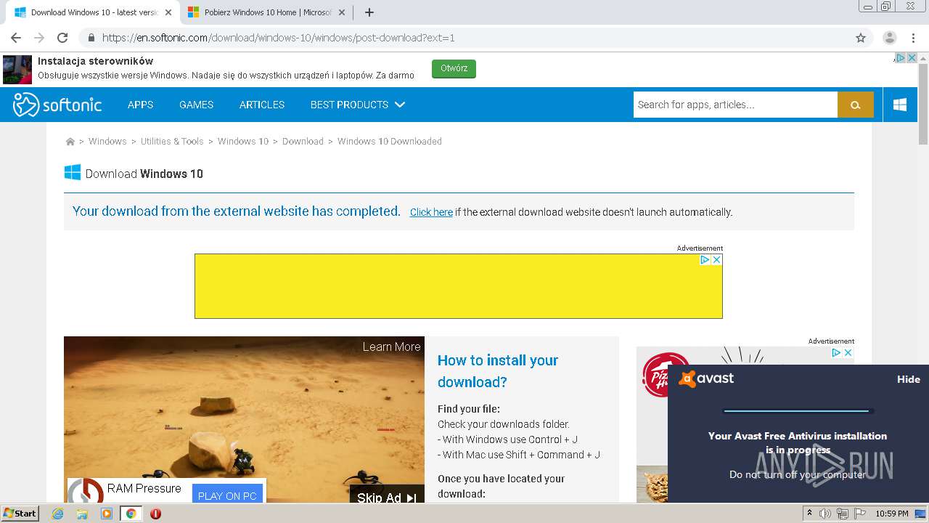
Task: Bookmark this page with the star icon
Action: tap(861, 38)
